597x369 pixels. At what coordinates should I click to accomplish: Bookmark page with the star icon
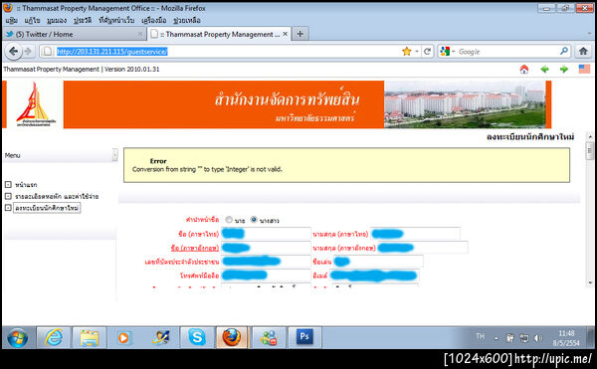click(407, 52)
